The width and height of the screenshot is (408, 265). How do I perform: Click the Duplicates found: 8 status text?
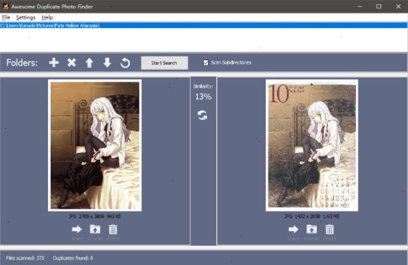coord(73,258)
